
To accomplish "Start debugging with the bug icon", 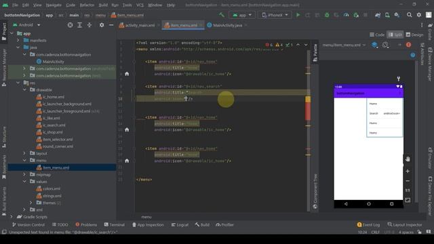I will 327,15.
